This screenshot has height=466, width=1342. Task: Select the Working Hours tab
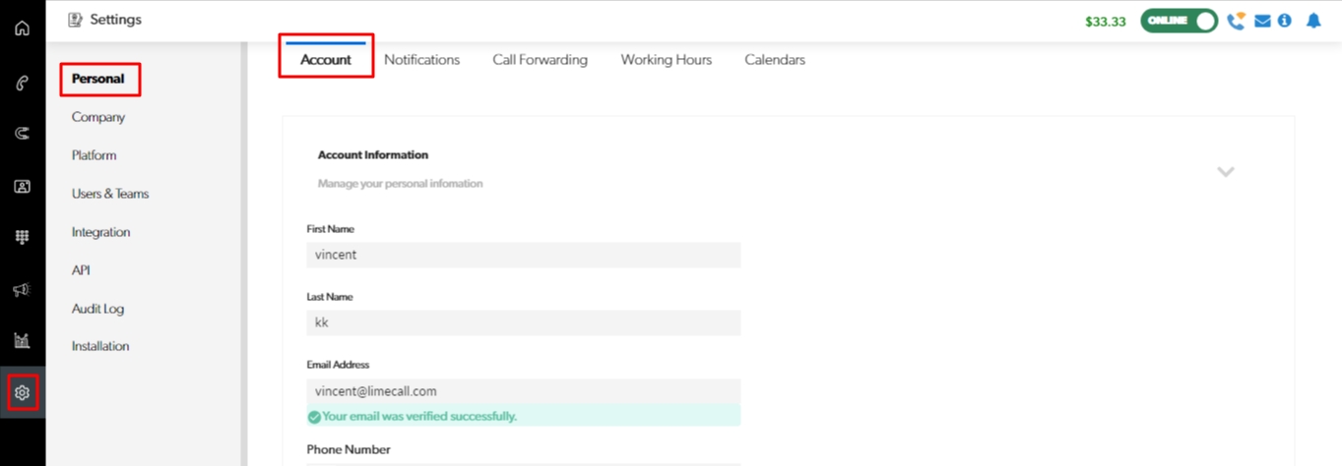click(666, 60)
